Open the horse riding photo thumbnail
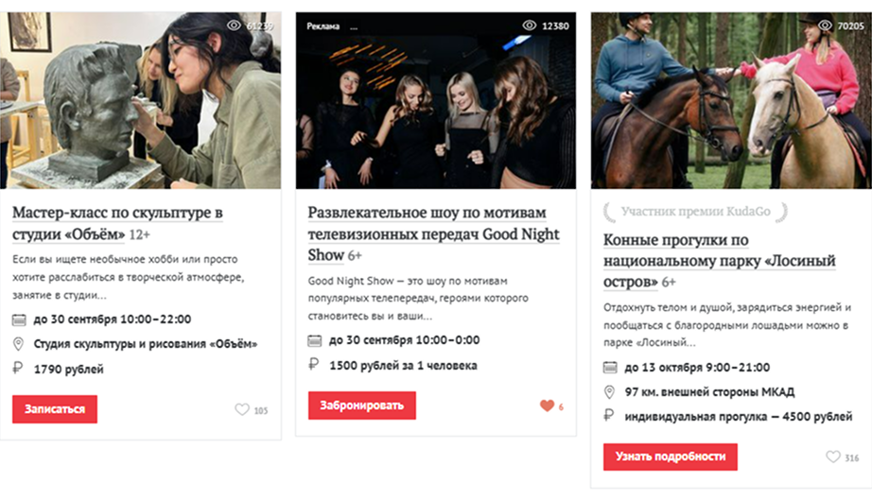872x501 pixels. click(x=731, y=100)
